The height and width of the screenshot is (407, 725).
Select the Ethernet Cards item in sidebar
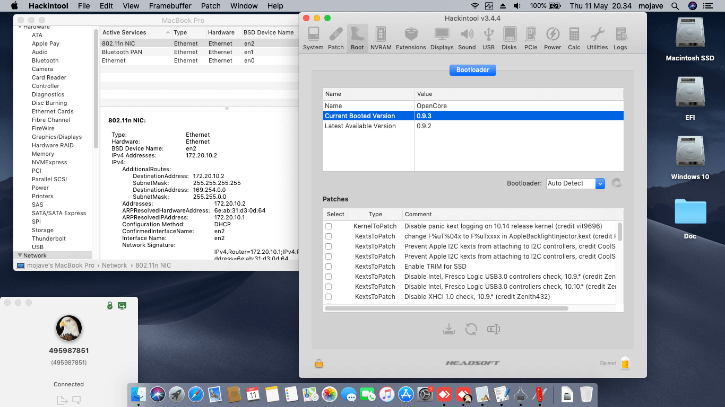click(x=53, y=111)
